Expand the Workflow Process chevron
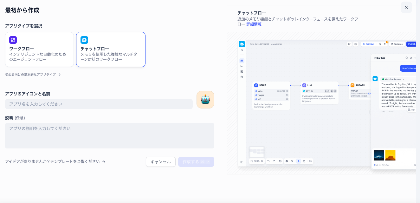This screenshot has height=203, width=420. (403, 79)
